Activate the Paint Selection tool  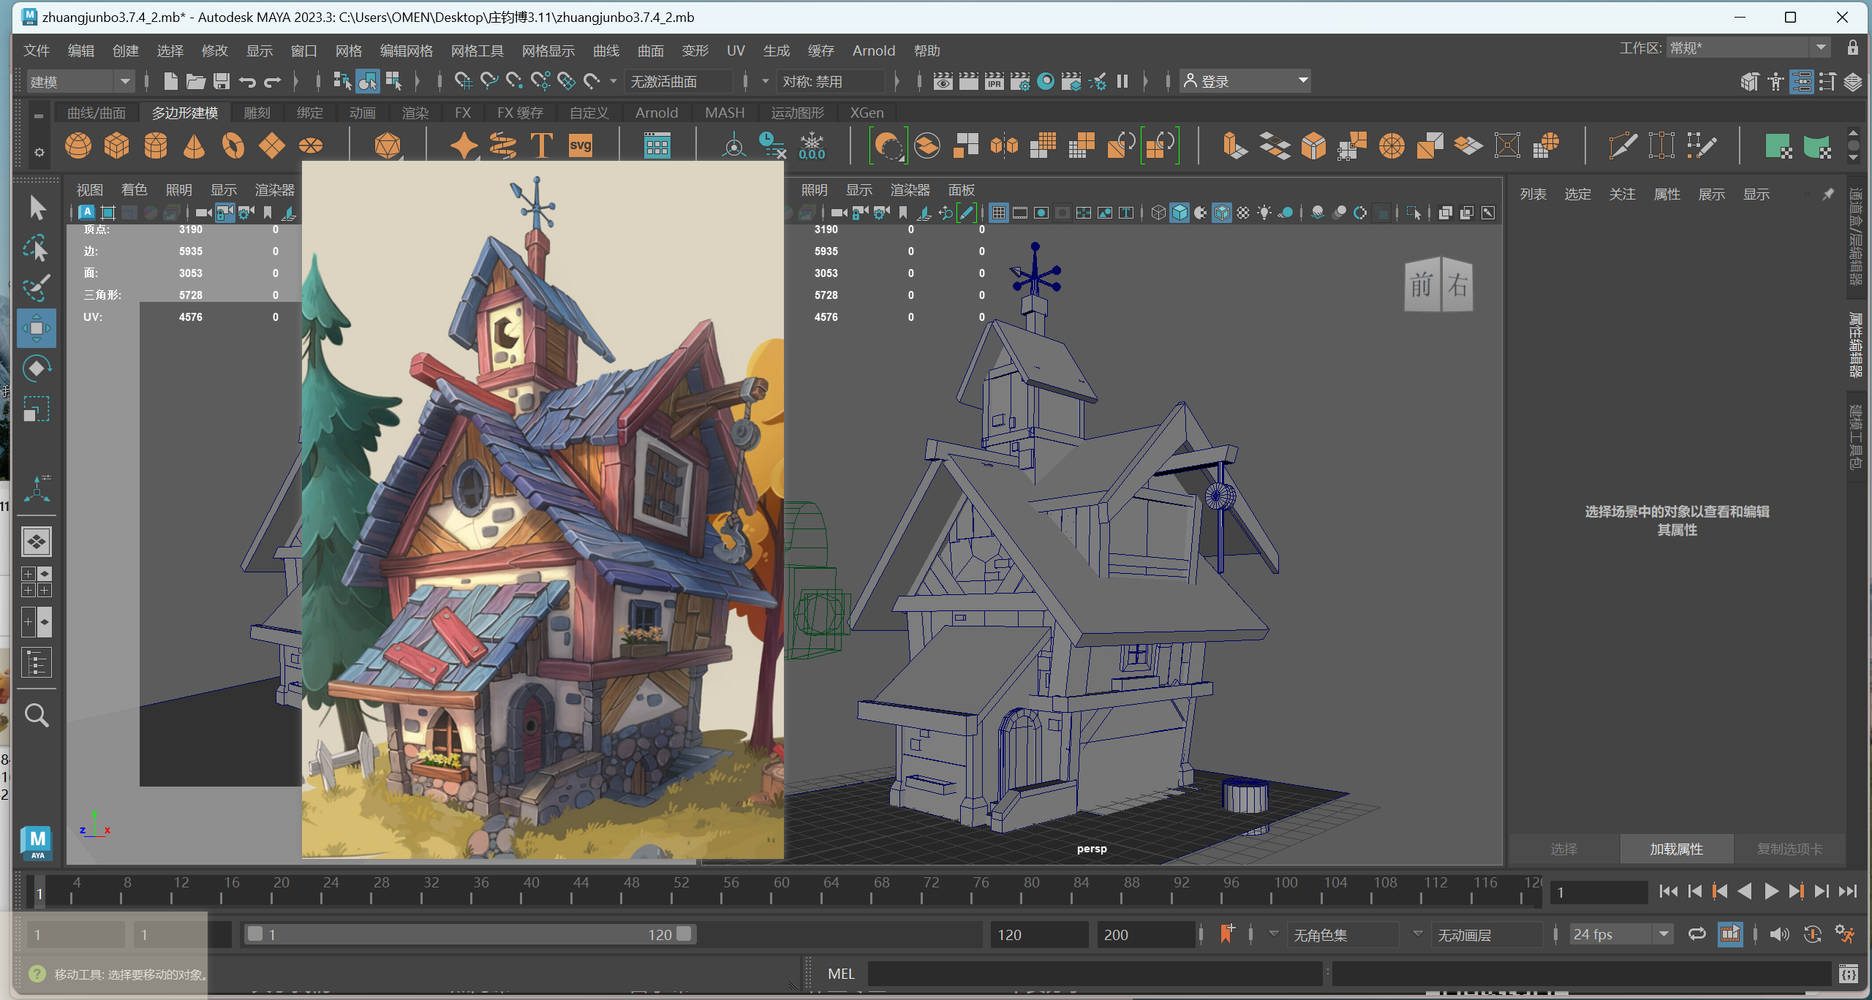37,288
